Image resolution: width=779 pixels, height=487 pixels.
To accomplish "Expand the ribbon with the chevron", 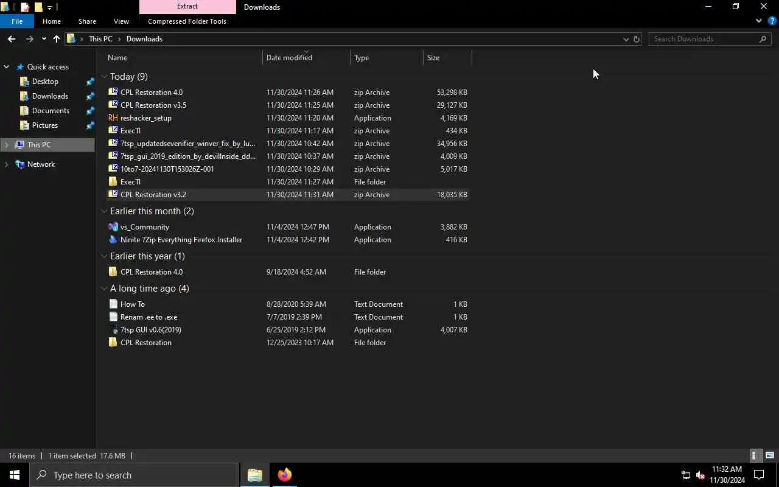I will (759, 21).
